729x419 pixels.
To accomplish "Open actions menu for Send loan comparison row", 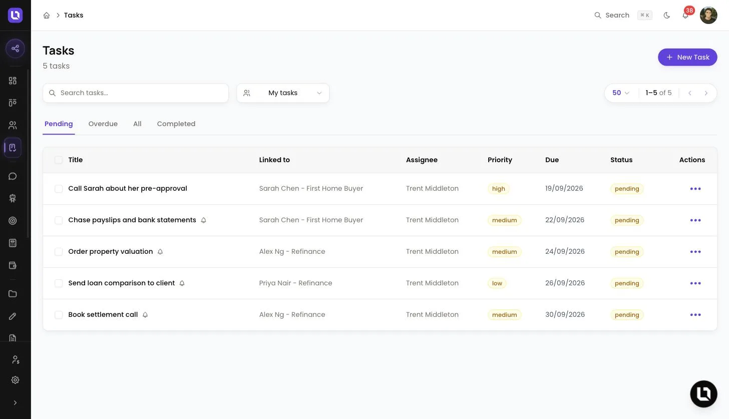I will pos(695,283).
